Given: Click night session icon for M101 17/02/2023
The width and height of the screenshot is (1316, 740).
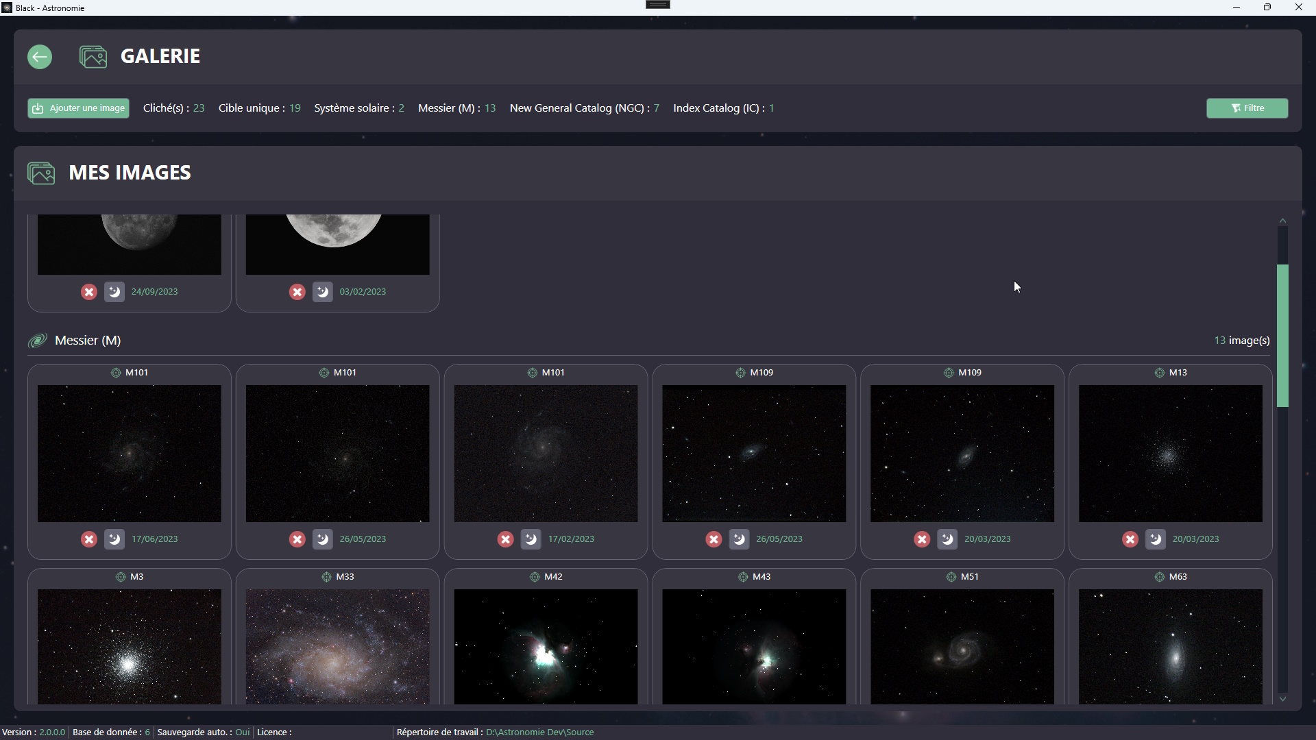Looking at the screenshot, I should (531, 539).
